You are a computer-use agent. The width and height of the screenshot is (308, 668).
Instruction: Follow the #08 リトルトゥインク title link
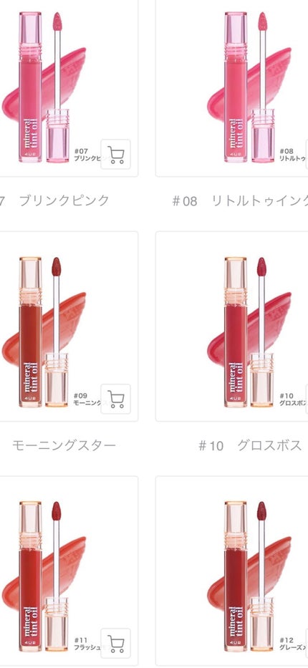(239, 201)
